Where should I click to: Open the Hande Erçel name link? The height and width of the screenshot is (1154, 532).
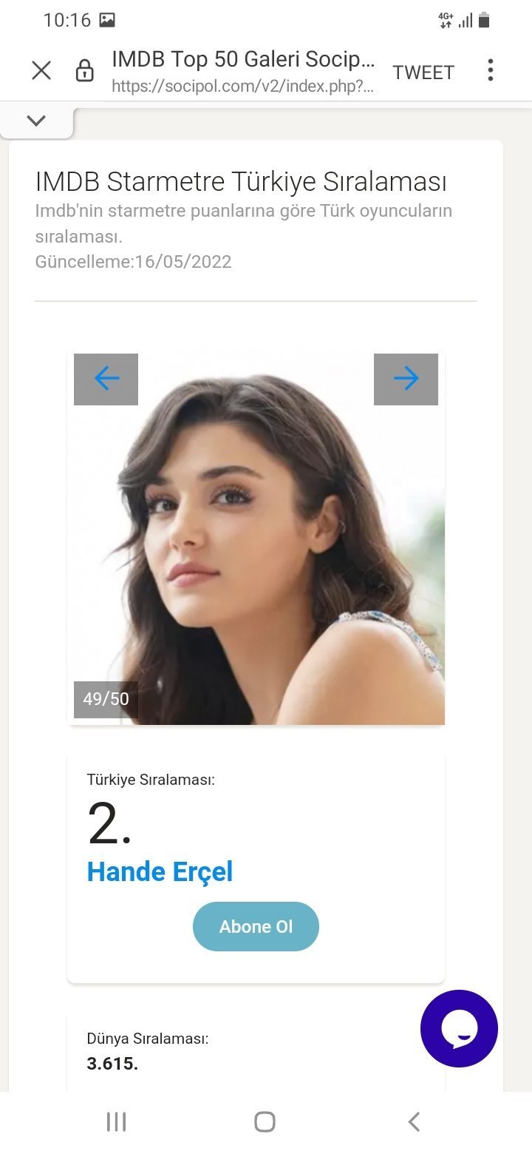tap(160, 871)
